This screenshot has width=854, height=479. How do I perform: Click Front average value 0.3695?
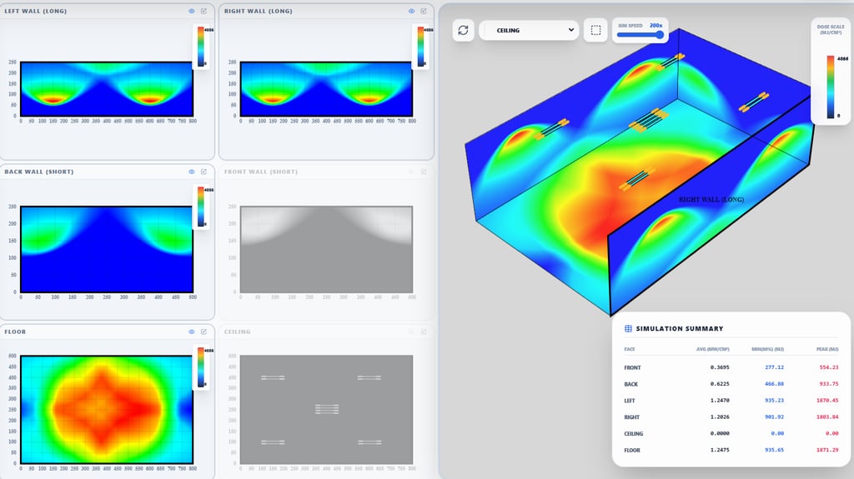pos(720,367)
